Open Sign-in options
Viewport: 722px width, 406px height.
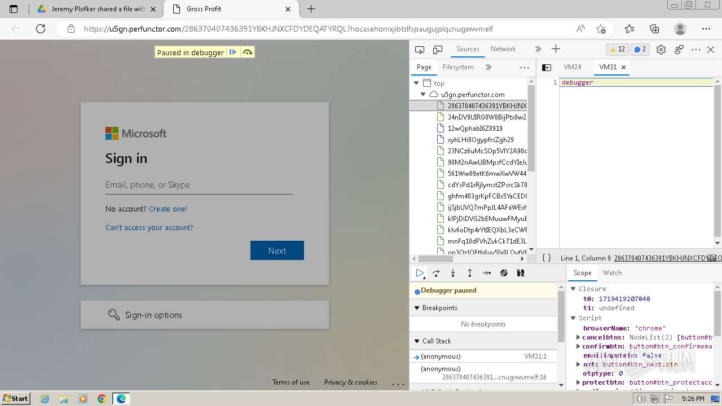point(205,315)
